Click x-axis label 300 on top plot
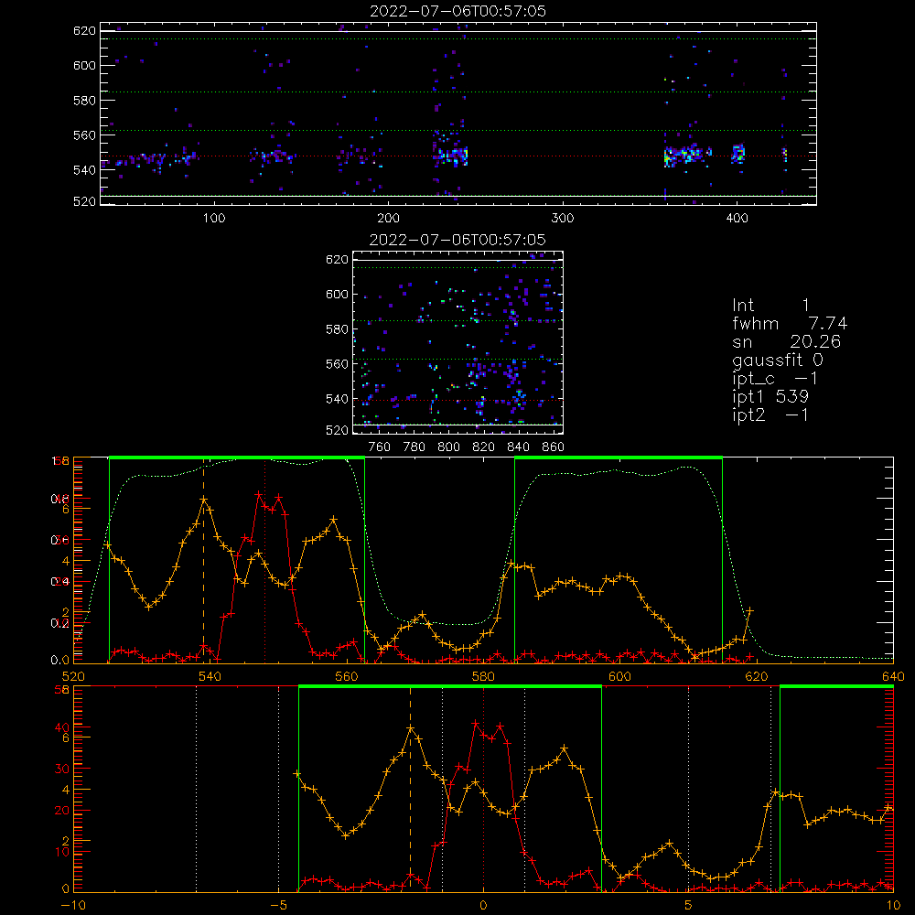Viewport: 915px width, 915px height. [x=563, y=219]
